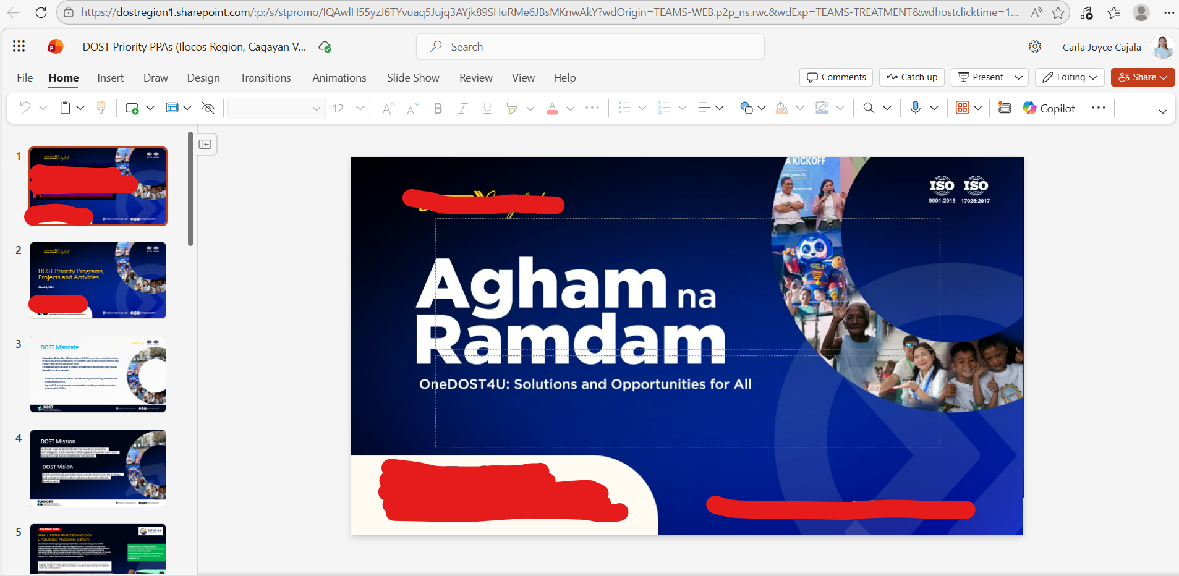This screenshot has width=1179, height=576.
Task: Open the Animations tab
Action: pyautogui.click(x=339, y=78)
